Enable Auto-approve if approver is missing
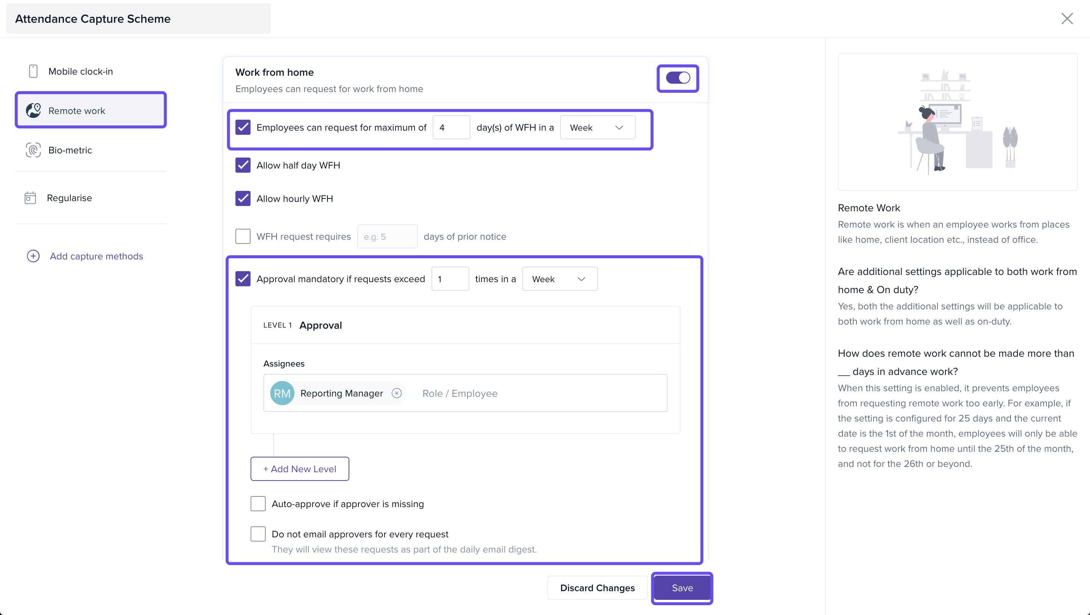This screenshot has height=615, width=1090. [x=258, y=504]
